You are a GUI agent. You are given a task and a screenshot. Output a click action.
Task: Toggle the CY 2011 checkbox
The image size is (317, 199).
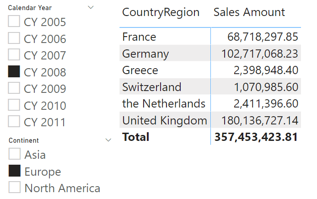click(14, 121)
